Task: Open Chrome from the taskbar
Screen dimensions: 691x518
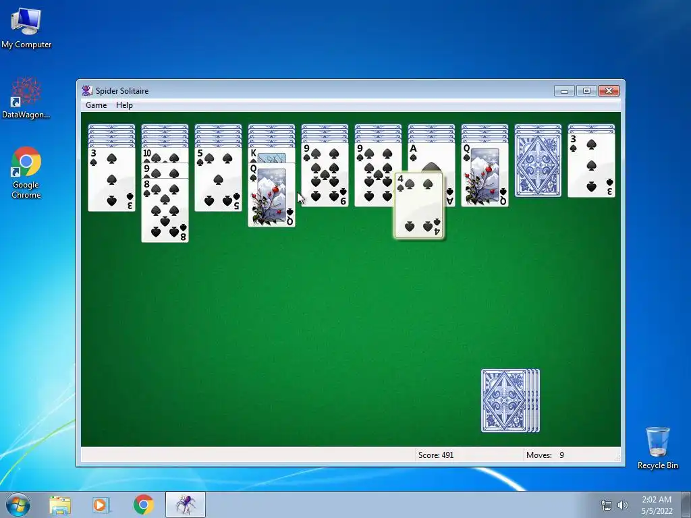Action: click(x=144, y=505)
